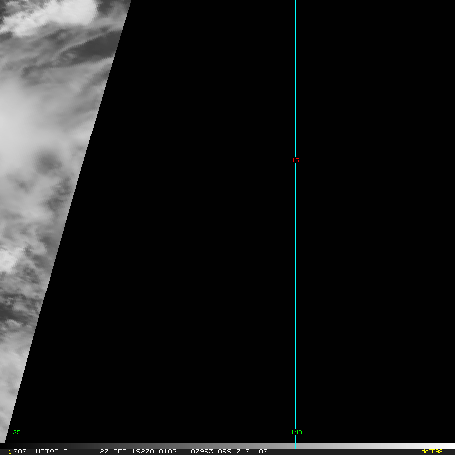The image size is (455, 455).
Task: Click the McIDAS logo text
Action: pos(432,451)
